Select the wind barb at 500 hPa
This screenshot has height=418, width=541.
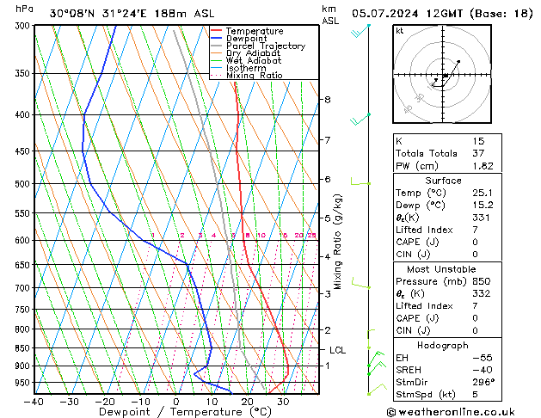[x=360, y=181]
